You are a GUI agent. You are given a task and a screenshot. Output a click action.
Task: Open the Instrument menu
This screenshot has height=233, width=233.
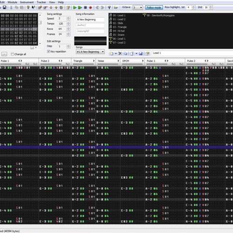(27, 2)
